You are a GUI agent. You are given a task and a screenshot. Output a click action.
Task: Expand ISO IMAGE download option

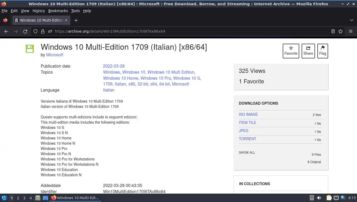248,114
